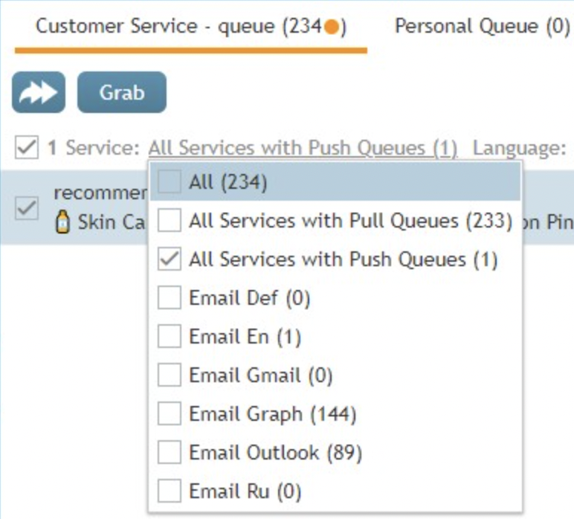The image size is (574, 519).
Task: Switch to Personal Queue tab
Action: point(482,27)
